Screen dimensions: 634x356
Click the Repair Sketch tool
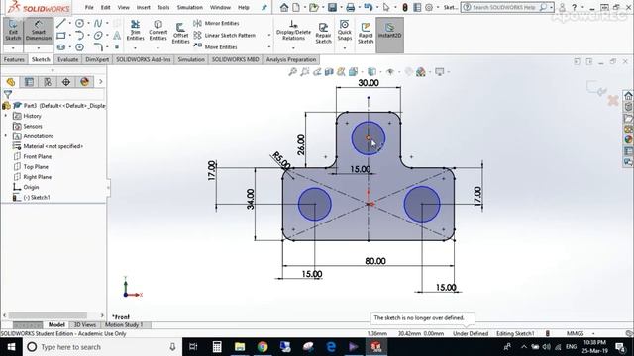coord(323,33)
